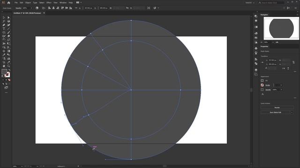Select the Eyedropper tool
Viewport: 300px width, 168px height.
pyautogui.click(x=4, y=55)
